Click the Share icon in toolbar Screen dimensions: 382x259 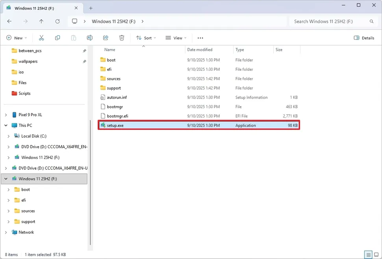106,38
